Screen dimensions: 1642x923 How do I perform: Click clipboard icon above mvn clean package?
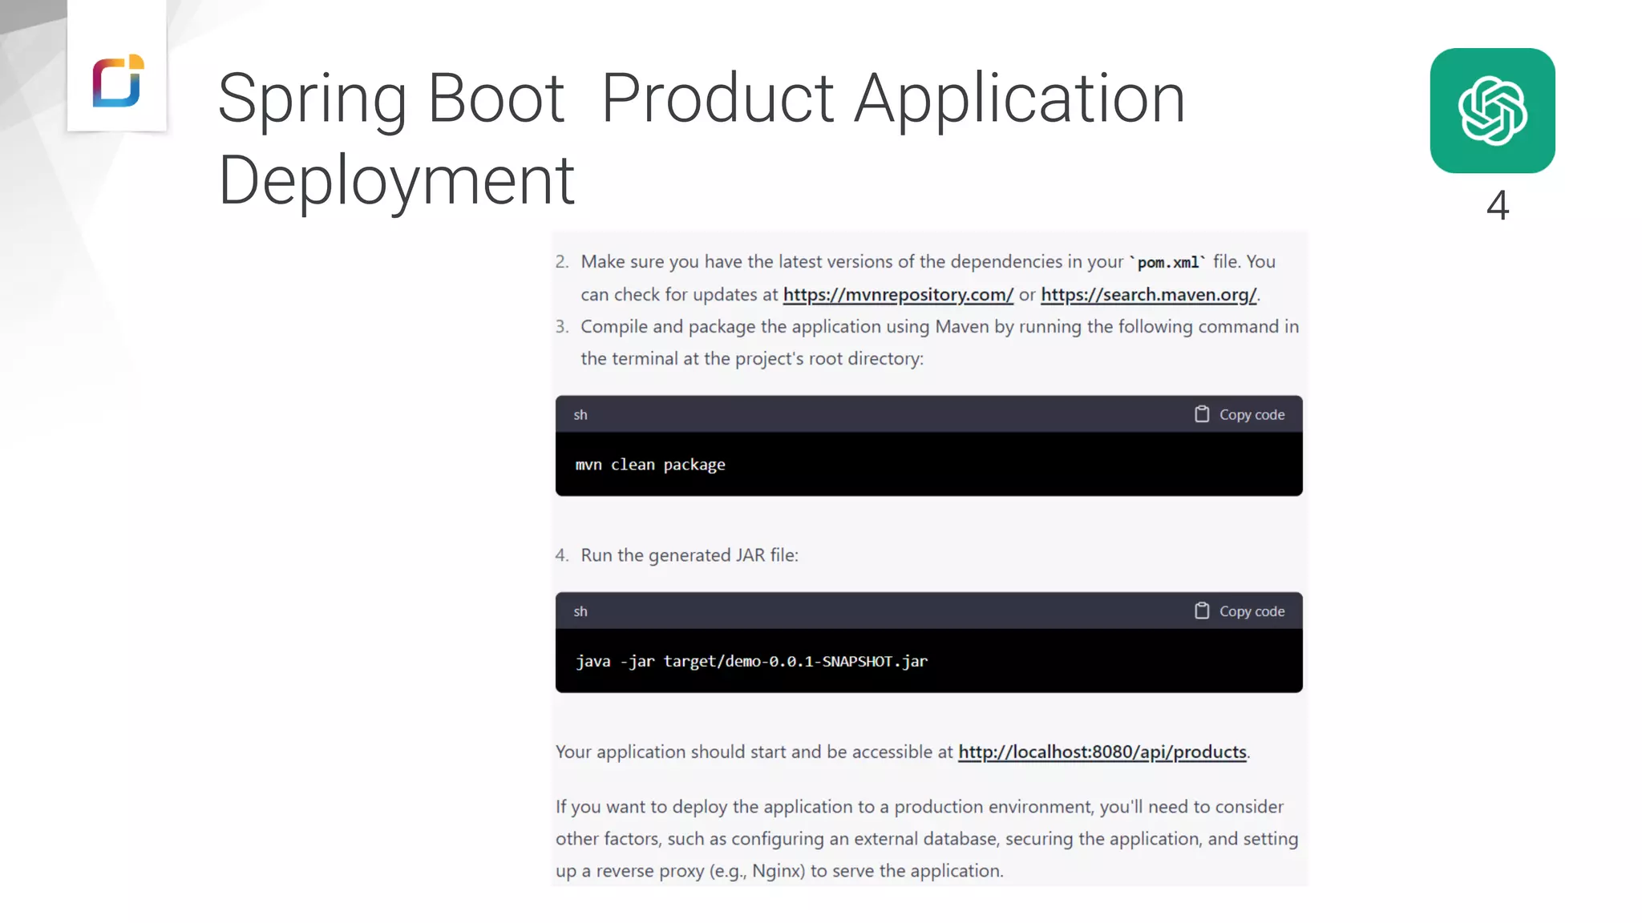1201,414
